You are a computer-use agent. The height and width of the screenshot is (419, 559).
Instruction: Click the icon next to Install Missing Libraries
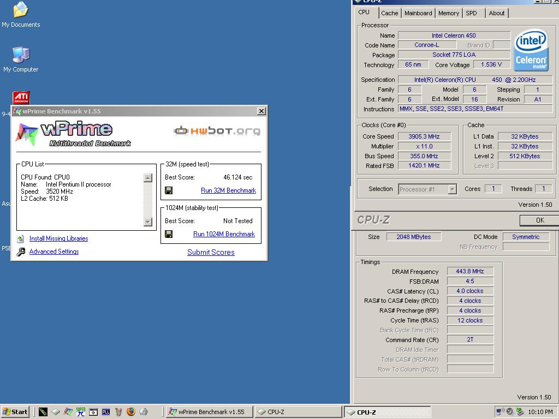point(21,238)
